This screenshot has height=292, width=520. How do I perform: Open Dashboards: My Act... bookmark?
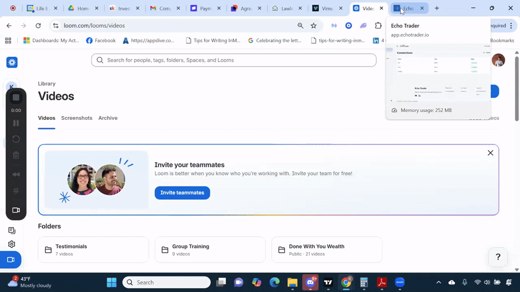pyautogui.click(x=51, y=41)
